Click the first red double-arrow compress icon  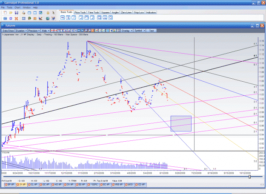pyautogui.click(x=52, y=31)
